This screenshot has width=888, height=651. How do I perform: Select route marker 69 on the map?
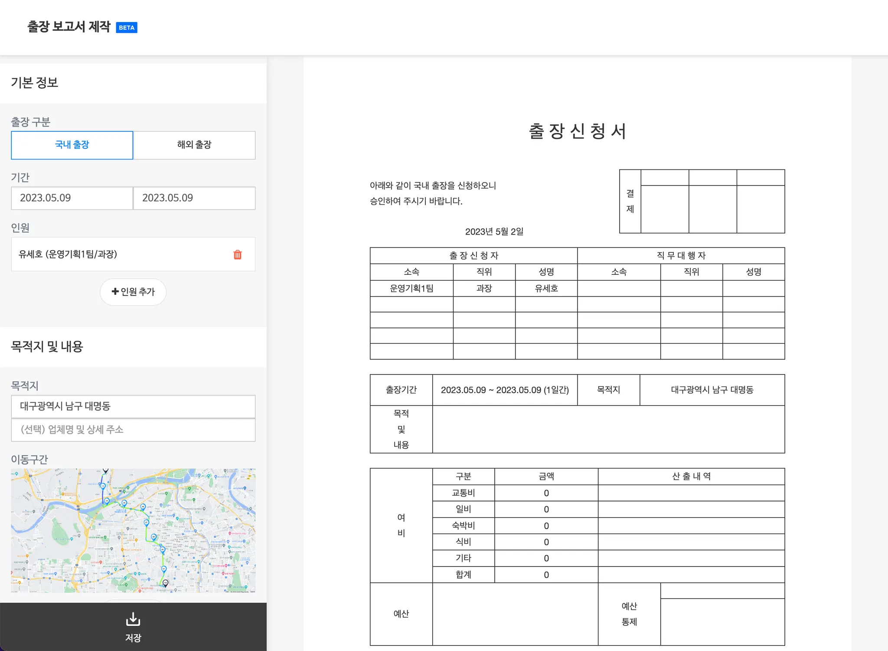click(153, 537)
